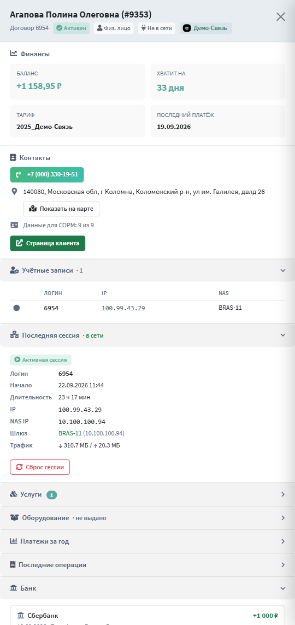
Task: Click the Оборудование box icon
Action: (14, 518)
